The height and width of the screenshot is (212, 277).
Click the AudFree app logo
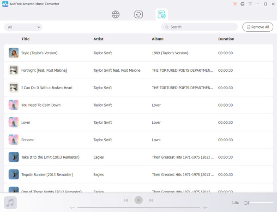pos(5,4)
